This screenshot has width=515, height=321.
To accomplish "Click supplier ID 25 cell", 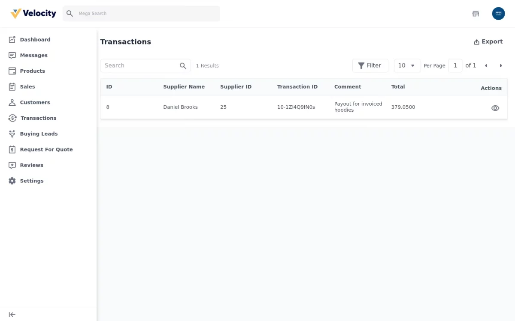I will point(223,107).
